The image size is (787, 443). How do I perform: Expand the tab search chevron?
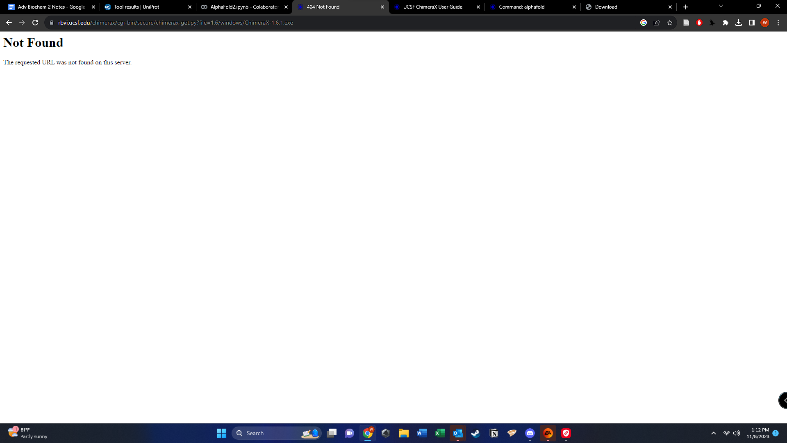tap(721, 6)
